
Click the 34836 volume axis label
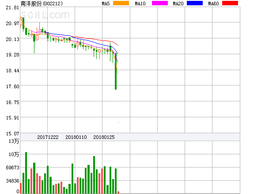12,181
